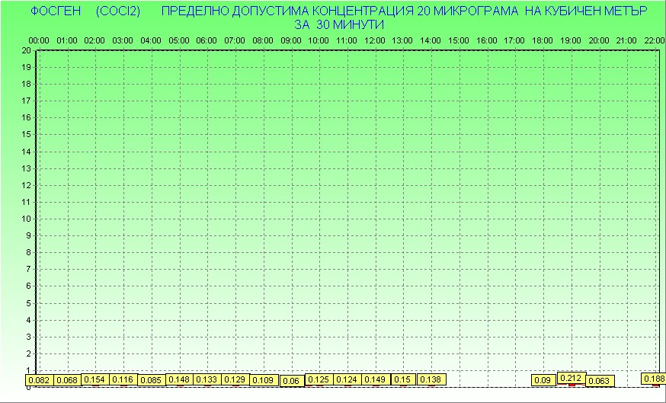666x403 pixels.
Task: Select the 17:00 time label
Action: (x=514, y=41)
